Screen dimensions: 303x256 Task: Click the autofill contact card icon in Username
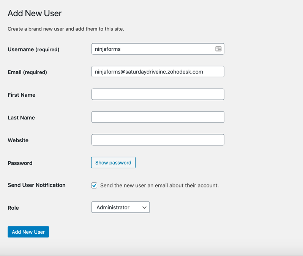pos(218,49)
